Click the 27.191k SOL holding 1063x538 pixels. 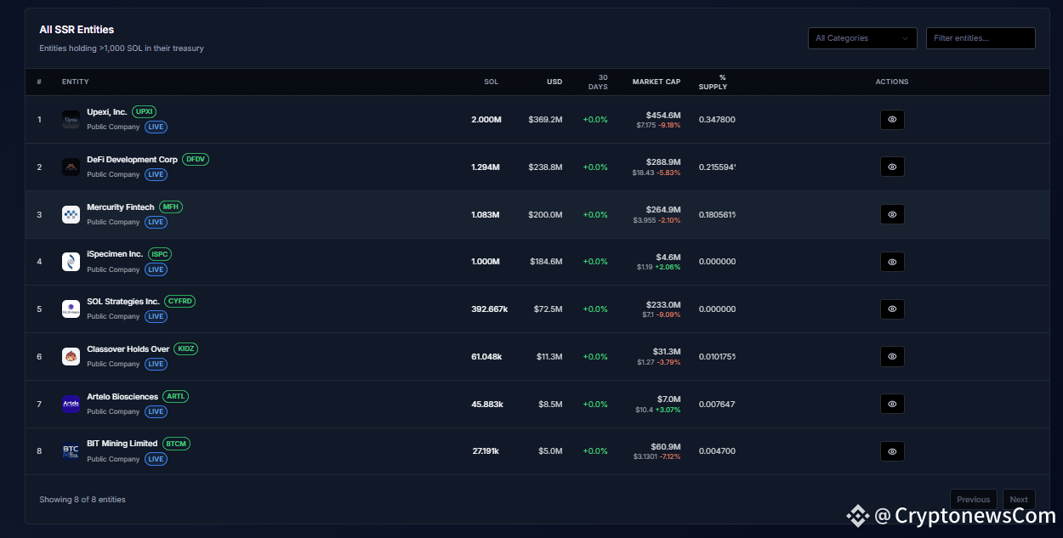[486, 451]
